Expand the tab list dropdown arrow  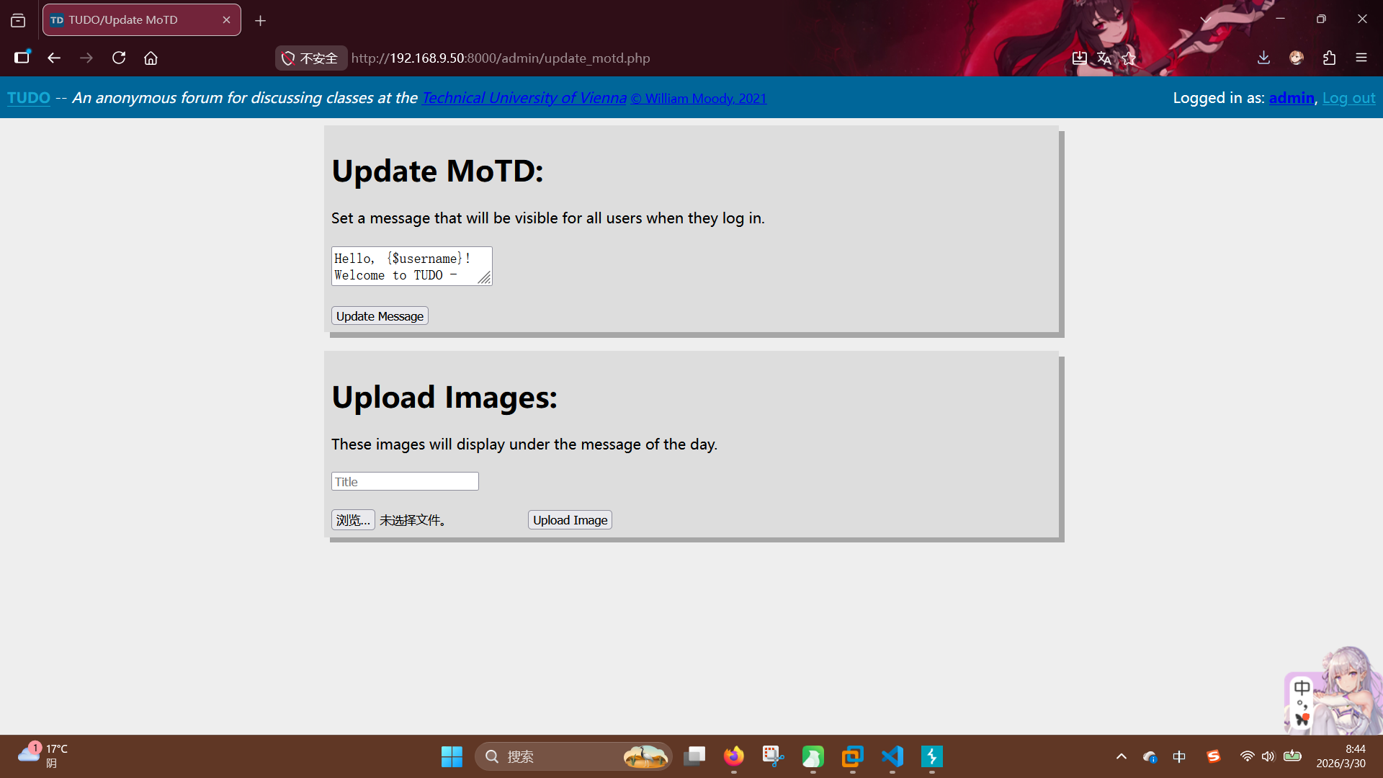click(x=1205, y=19)
